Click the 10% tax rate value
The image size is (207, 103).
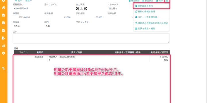[x=166, y=60]
